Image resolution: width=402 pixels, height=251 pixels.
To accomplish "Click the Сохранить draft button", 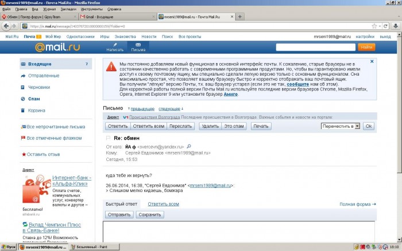I will (150, 215).
